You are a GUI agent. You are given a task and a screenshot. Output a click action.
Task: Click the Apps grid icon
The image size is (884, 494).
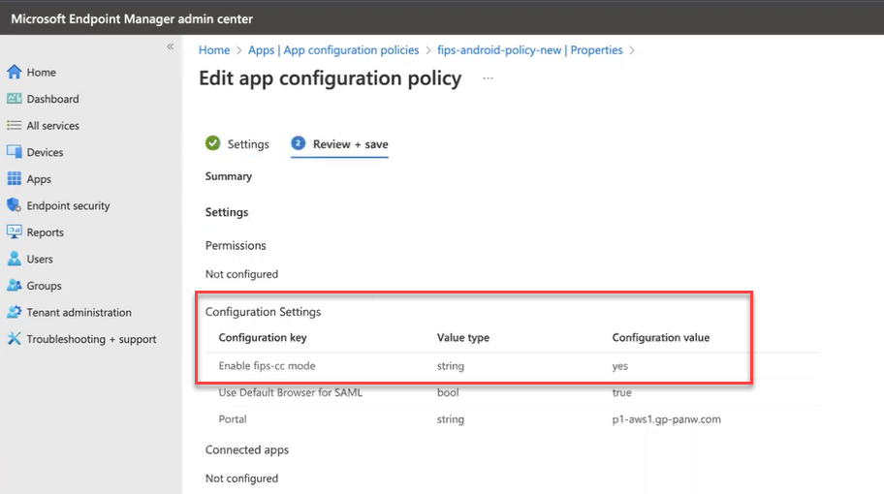tap(14, 179)
